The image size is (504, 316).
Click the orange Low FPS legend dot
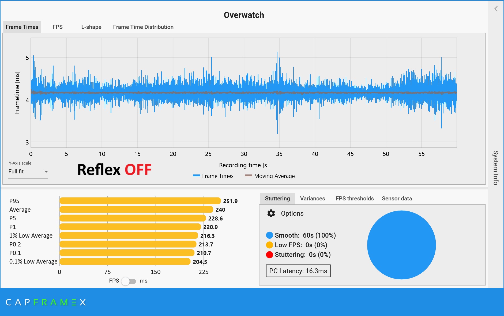[x=269, y=245]
